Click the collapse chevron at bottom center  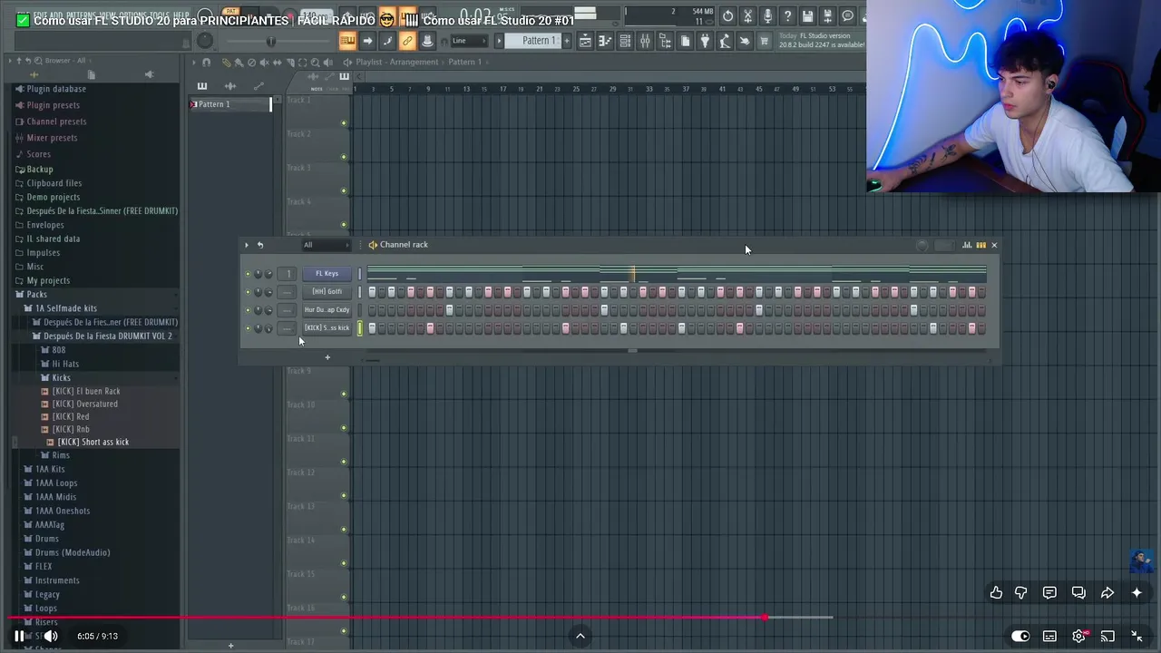click(x=580, y=636)
